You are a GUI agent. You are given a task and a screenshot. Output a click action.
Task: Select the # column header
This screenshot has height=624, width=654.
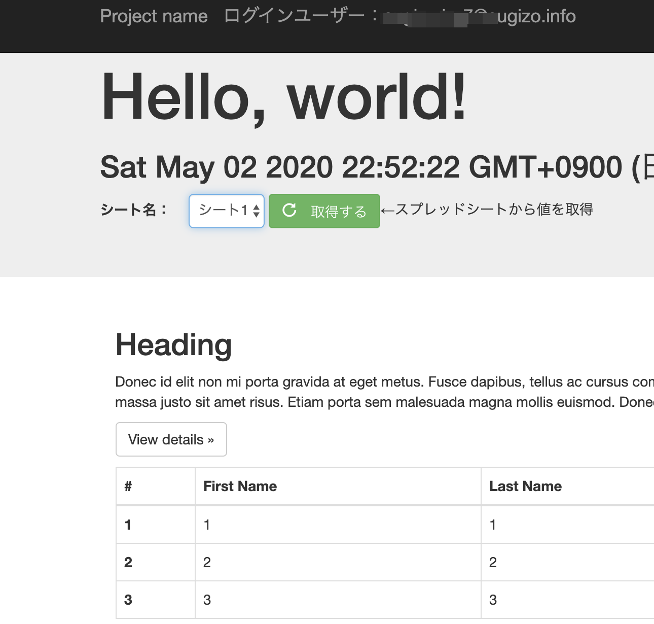pyautogui.click(x=128, y=486)
